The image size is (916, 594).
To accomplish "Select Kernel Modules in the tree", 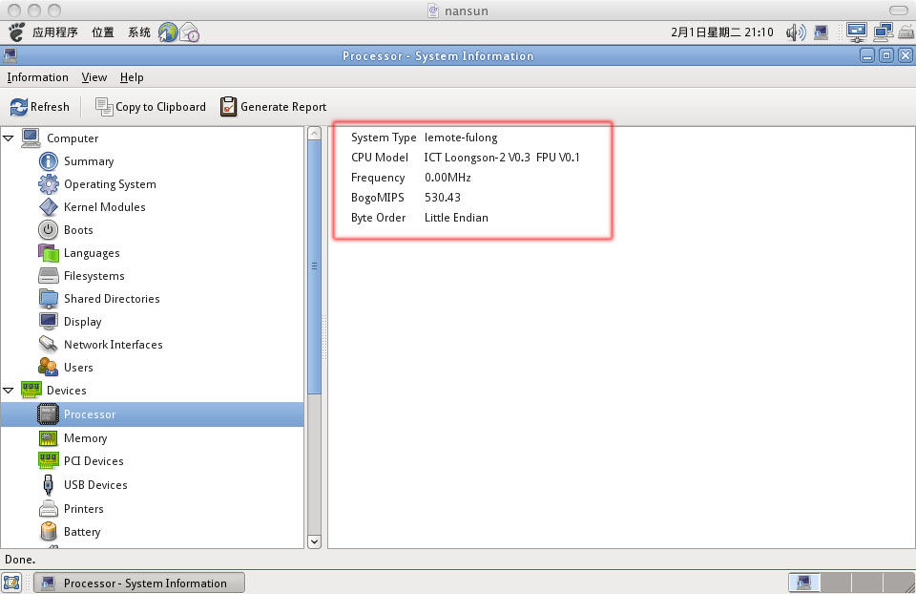I will pyautogui.click(x=105, y=207).
